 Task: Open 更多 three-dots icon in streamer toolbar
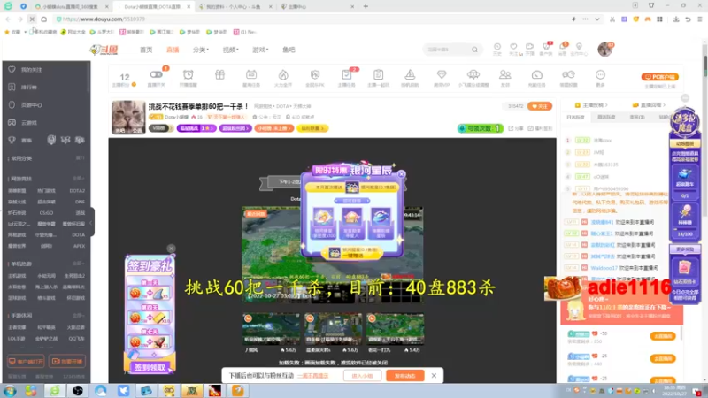(600, 75)
